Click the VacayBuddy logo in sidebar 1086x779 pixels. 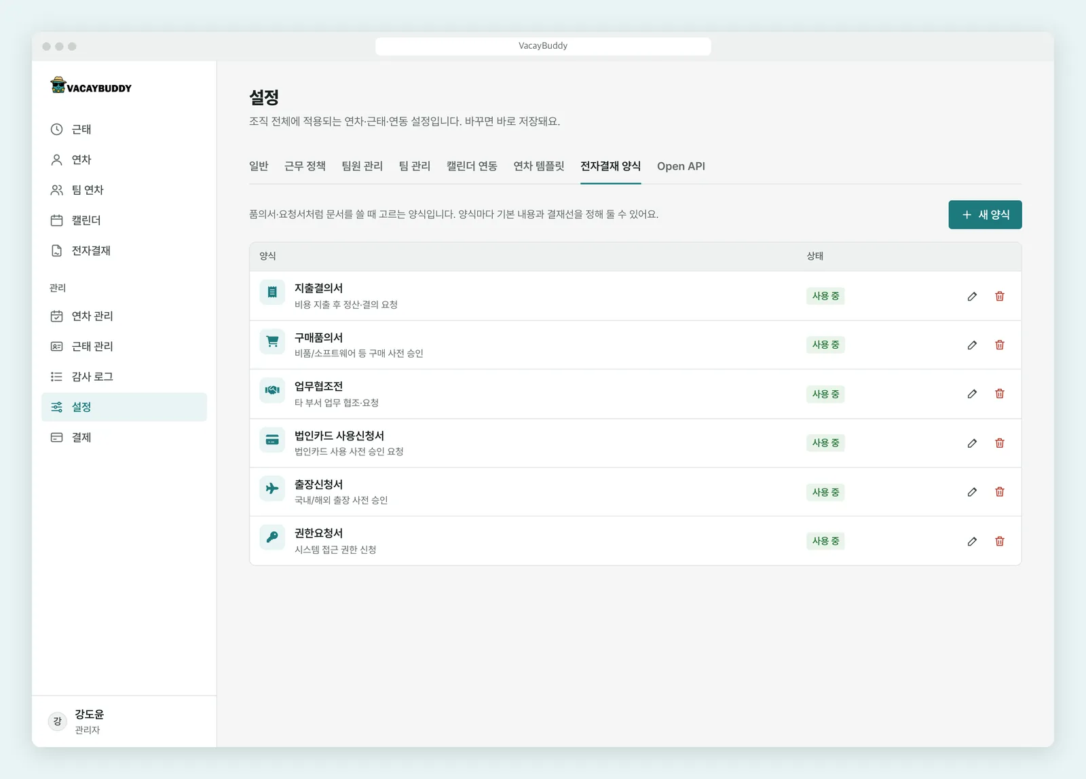[91, 85]
